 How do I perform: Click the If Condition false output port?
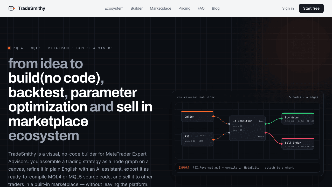click(265, 132)
